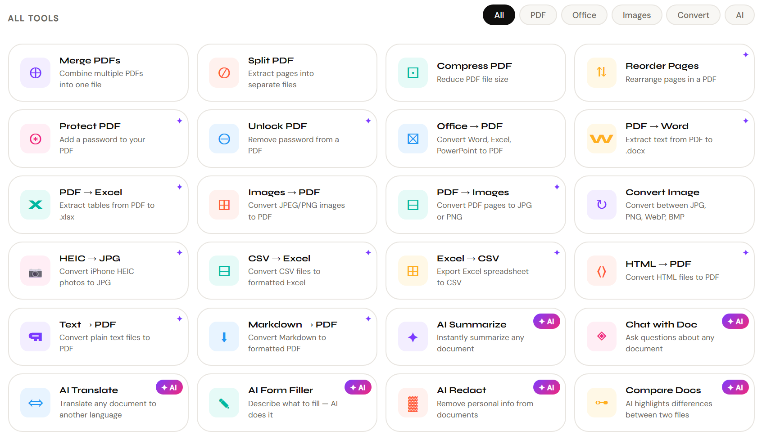
Task: Open the Unlock PDF title
Action: (277, 126)
